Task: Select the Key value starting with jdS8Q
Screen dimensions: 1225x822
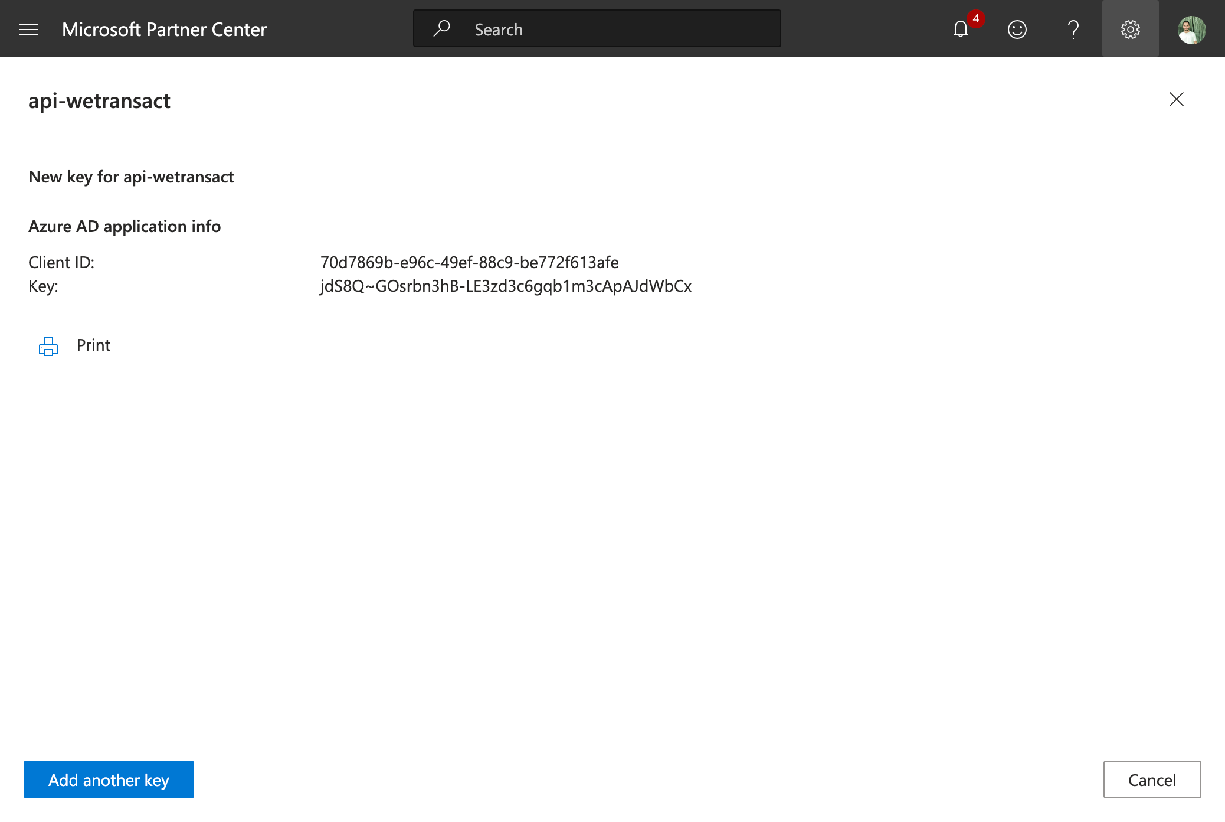Action: (506, 286)
